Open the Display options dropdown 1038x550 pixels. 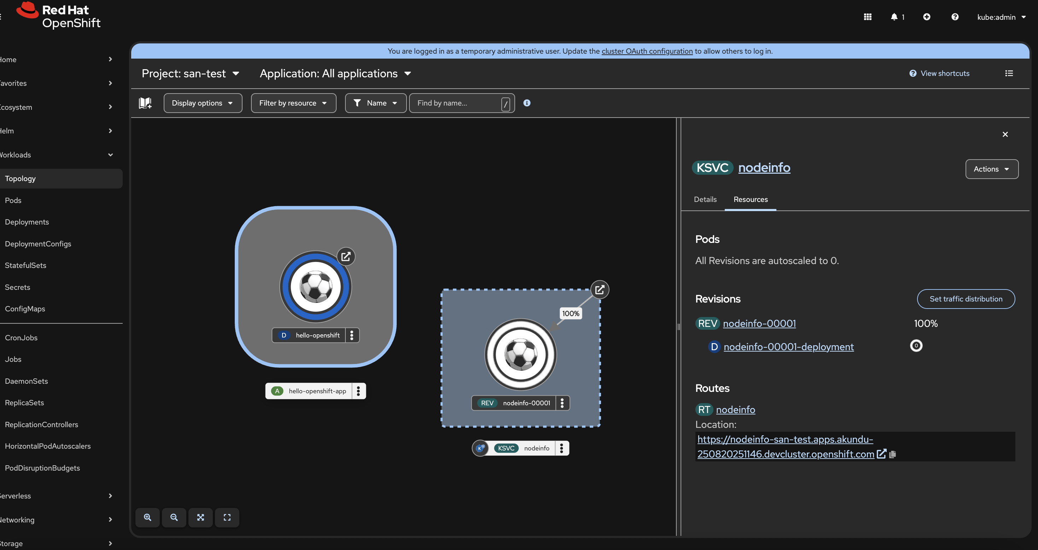[x=202, y=103]
